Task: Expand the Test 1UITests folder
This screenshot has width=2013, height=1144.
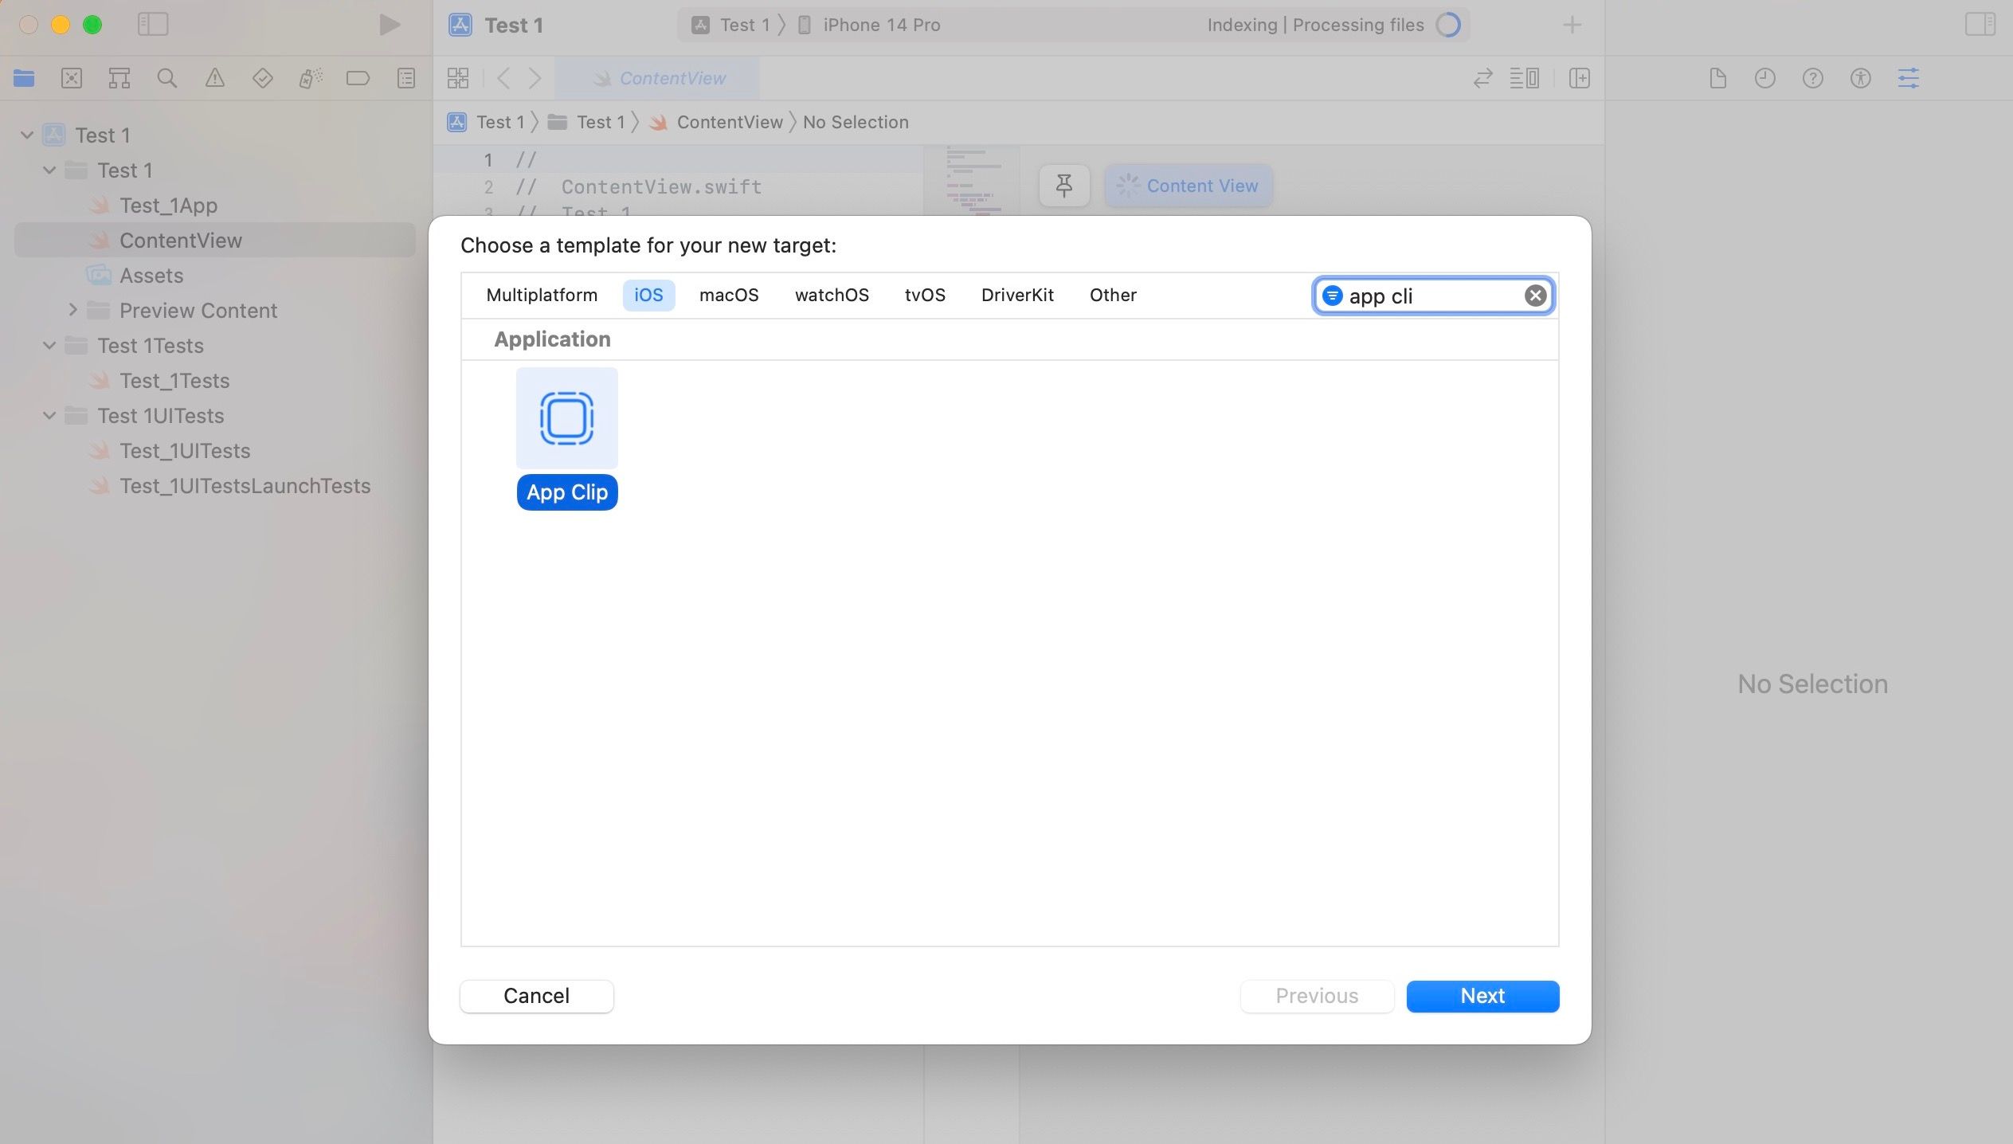Action: [49, 417]
